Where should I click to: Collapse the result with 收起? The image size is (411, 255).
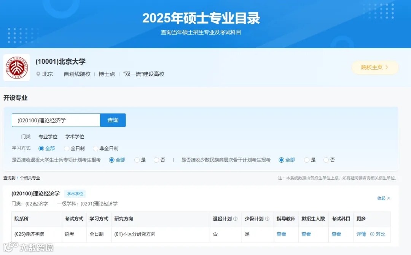point(384,198)
